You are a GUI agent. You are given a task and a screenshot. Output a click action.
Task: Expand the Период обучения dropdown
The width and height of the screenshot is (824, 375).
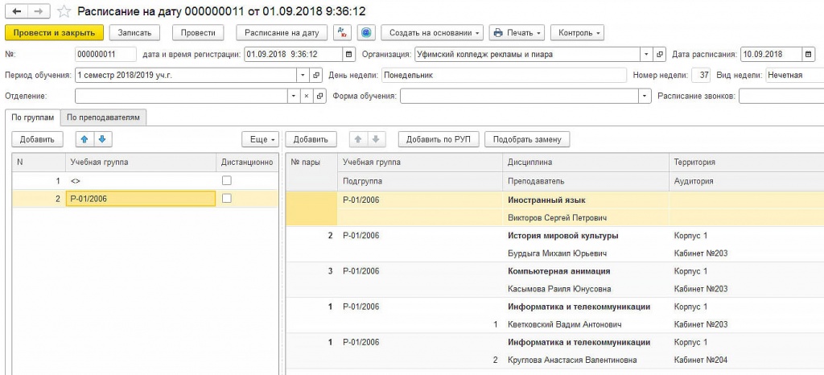(x=303, y=75)
